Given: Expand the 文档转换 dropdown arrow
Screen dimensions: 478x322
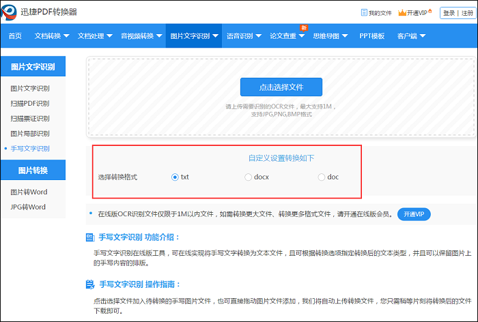Looking at the screenshot, I should click(x=66, y=36).
